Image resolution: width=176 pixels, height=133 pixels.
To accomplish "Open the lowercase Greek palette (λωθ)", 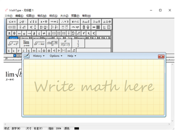I will click(96, 21).
